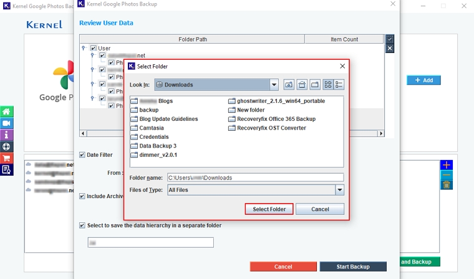
Task: Open the Camtasia folder
Action: pyautogui.click(x=148, y=128)
